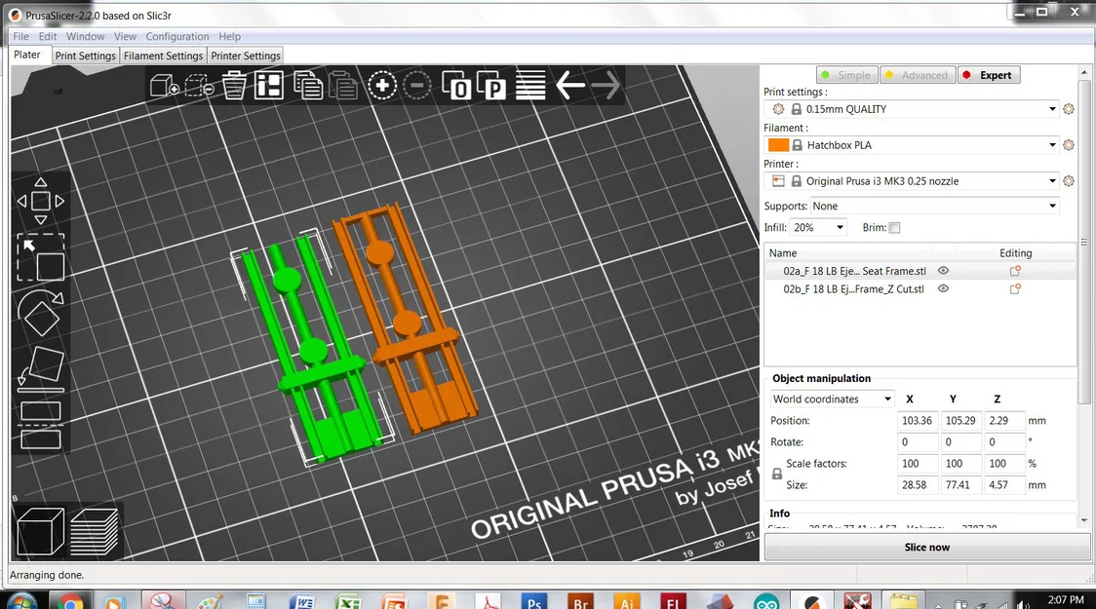Viewport: 1096px width, 609px height.
Task: Switch to Advanced mode
Action: pyautogui.click(x=917, y=75)
